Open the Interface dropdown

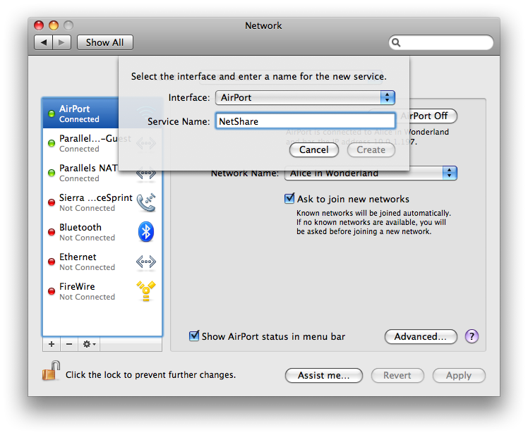pos(305,97)
